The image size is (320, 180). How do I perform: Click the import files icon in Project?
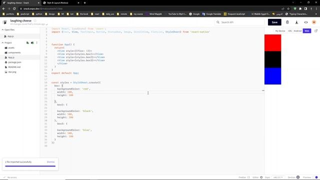click(x=27, y=42)
